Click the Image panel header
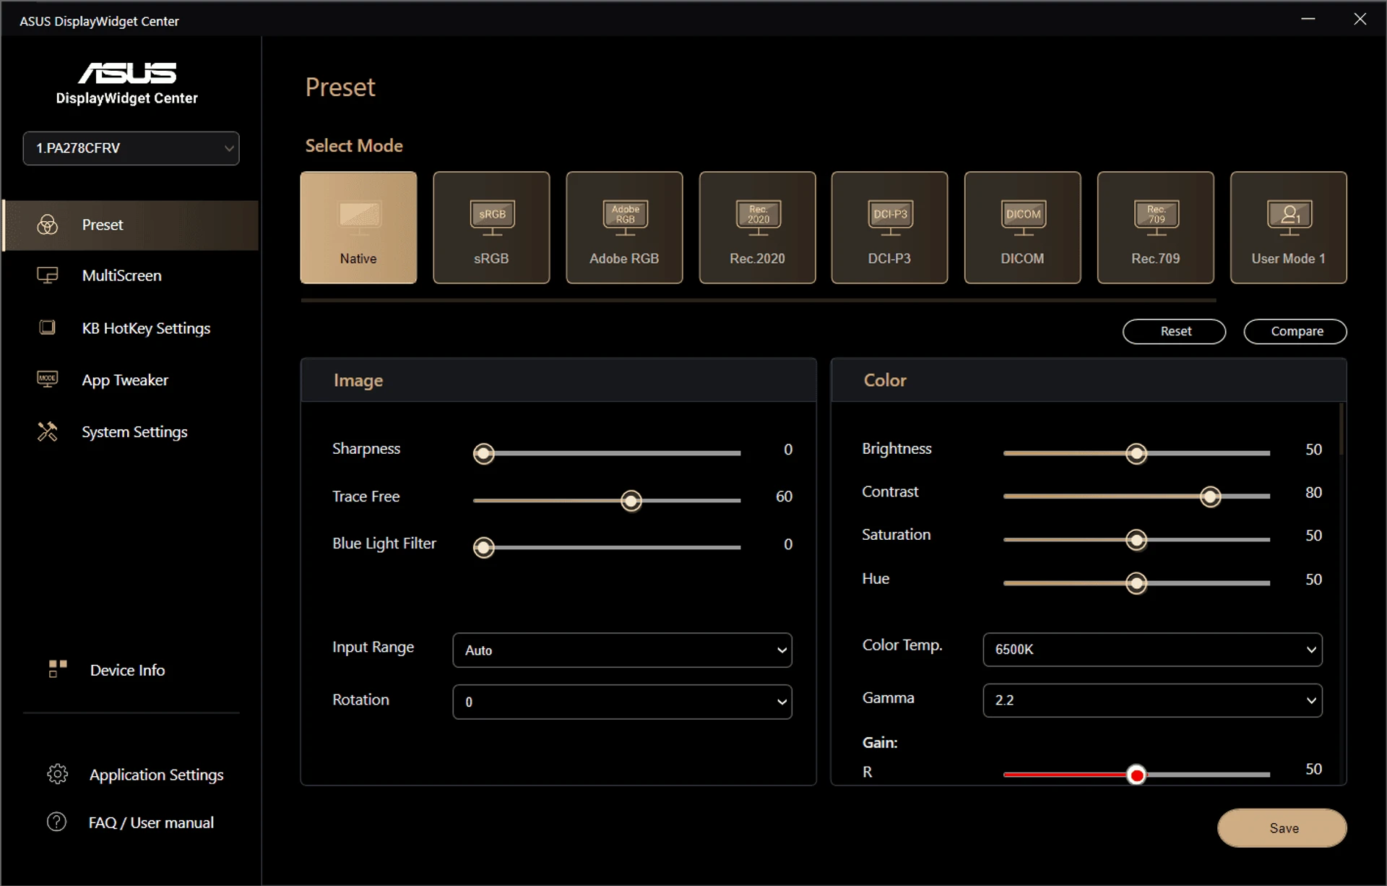Image resolution: width=1387 pixels, height=886 pixels. pos(558,380)
